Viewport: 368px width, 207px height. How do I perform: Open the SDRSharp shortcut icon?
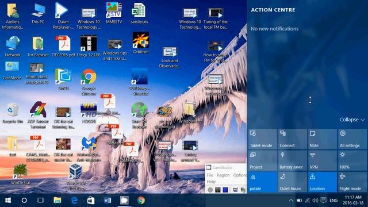[x=139, y=82]
